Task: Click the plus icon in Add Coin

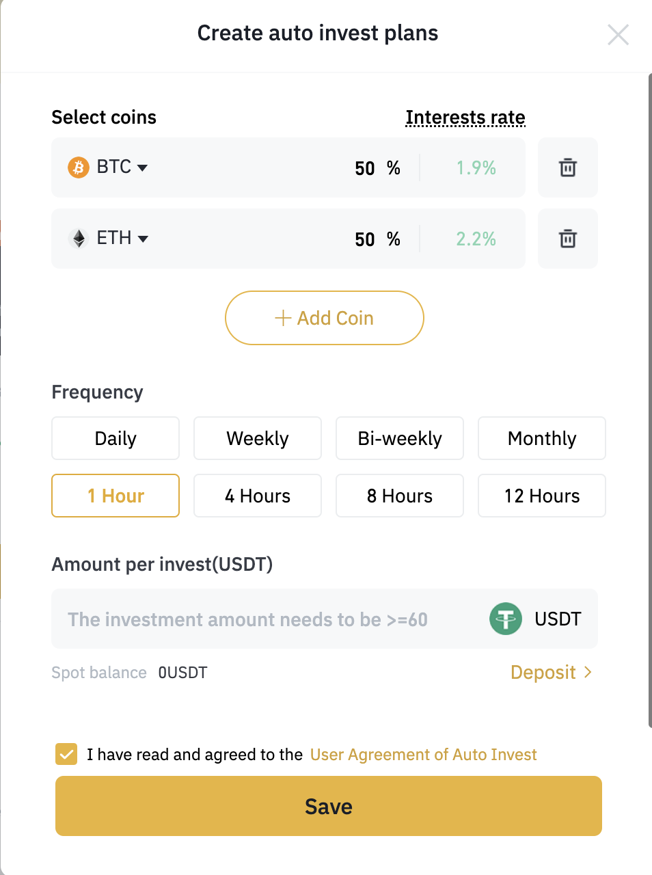Action: tap(283, 318)
